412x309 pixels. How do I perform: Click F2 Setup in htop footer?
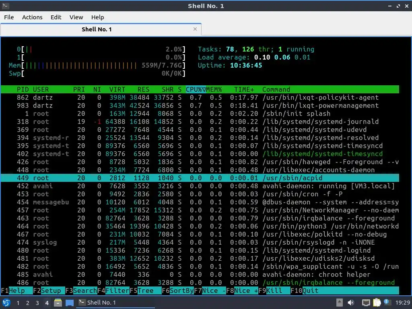[49, 290]
